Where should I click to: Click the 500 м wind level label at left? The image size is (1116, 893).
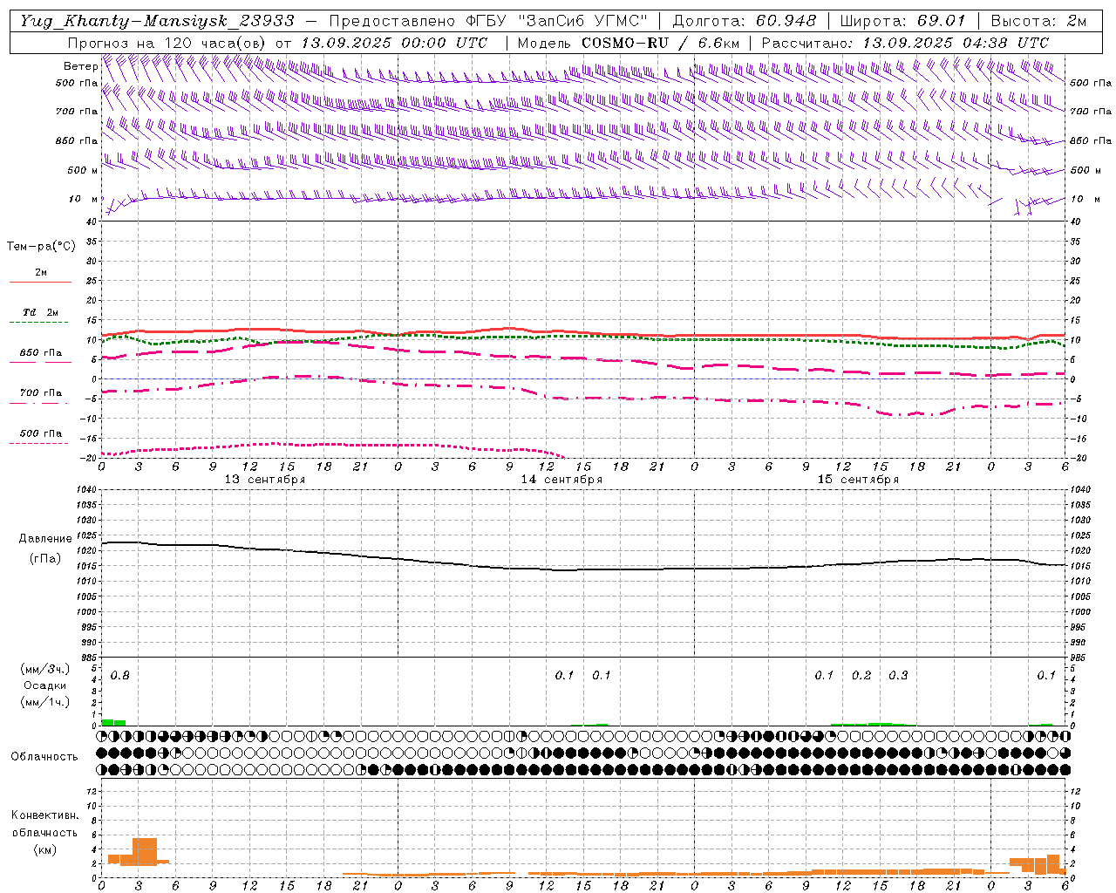(x=83, y=170)
